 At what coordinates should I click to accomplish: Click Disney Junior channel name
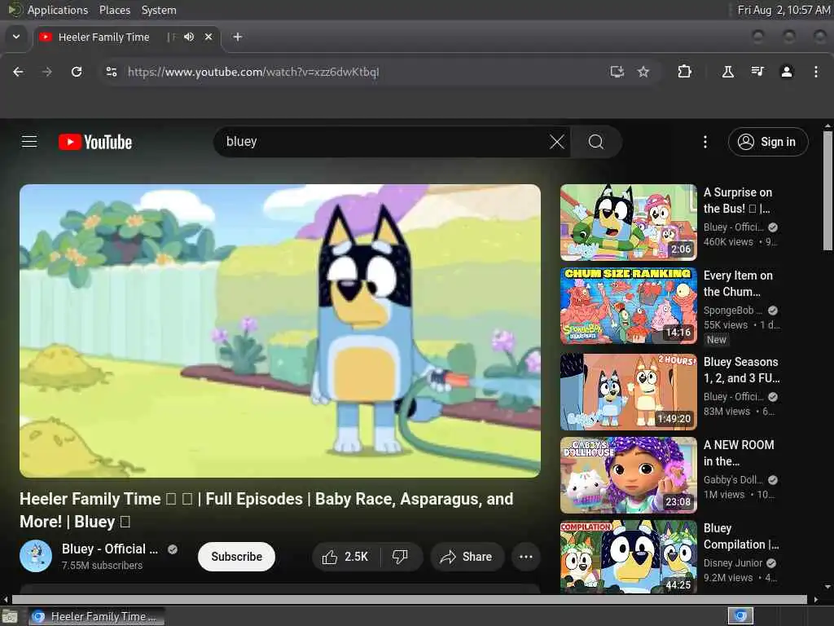pos(733,563)
